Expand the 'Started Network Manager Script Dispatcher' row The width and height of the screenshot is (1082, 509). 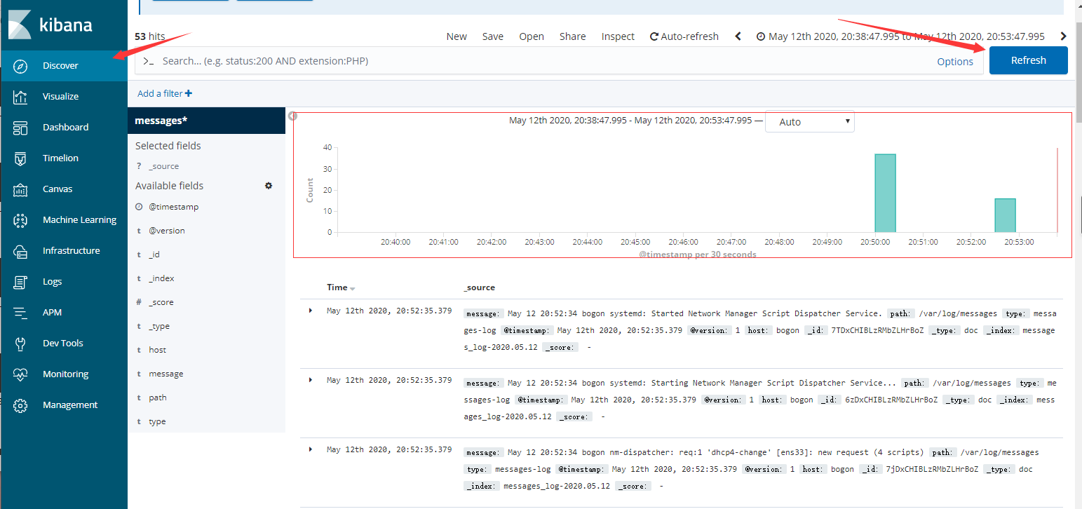coord(311,310)
